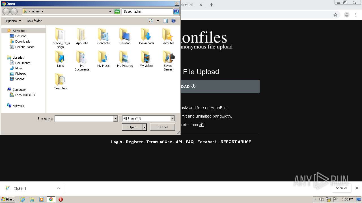Click Show all downloads button
362x203 pixels.
pos(342,188)
